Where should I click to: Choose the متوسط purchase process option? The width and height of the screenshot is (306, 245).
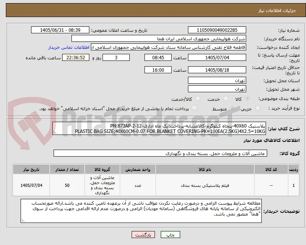coord(232,108)
